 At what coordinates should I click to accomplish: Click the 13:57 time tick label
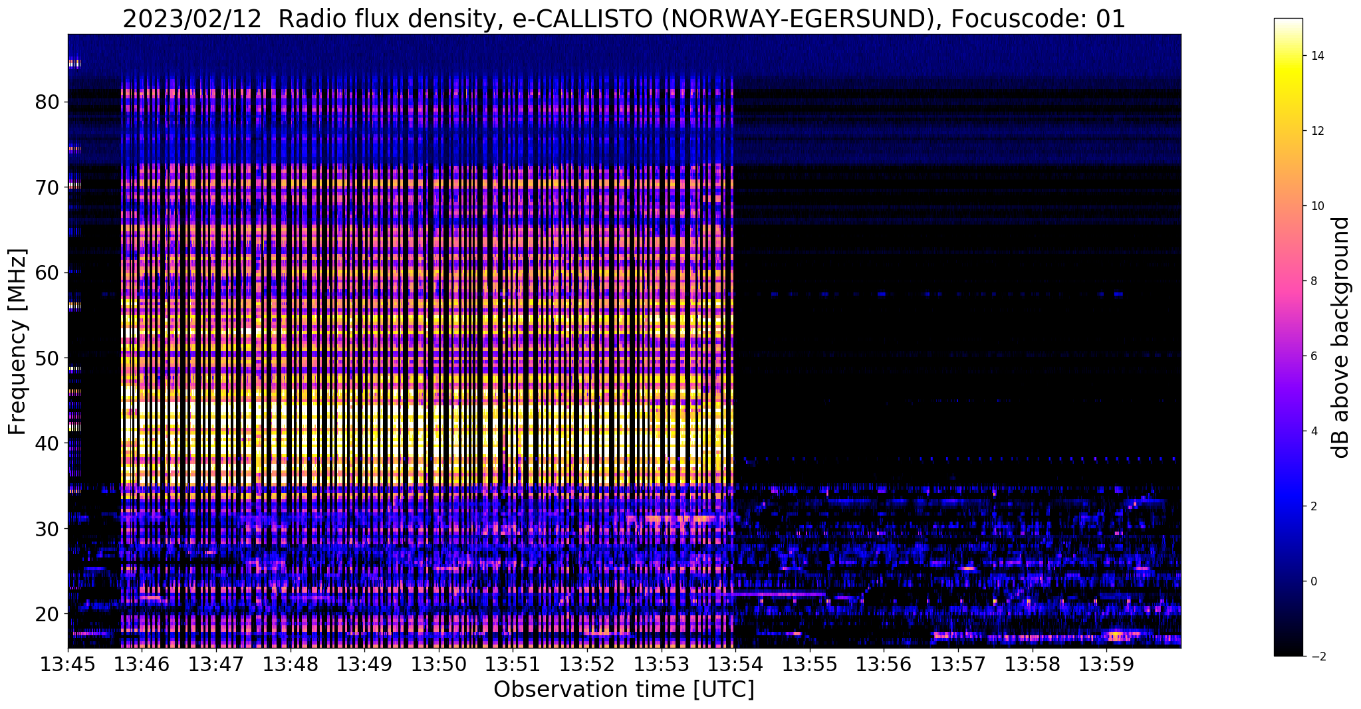958,664
